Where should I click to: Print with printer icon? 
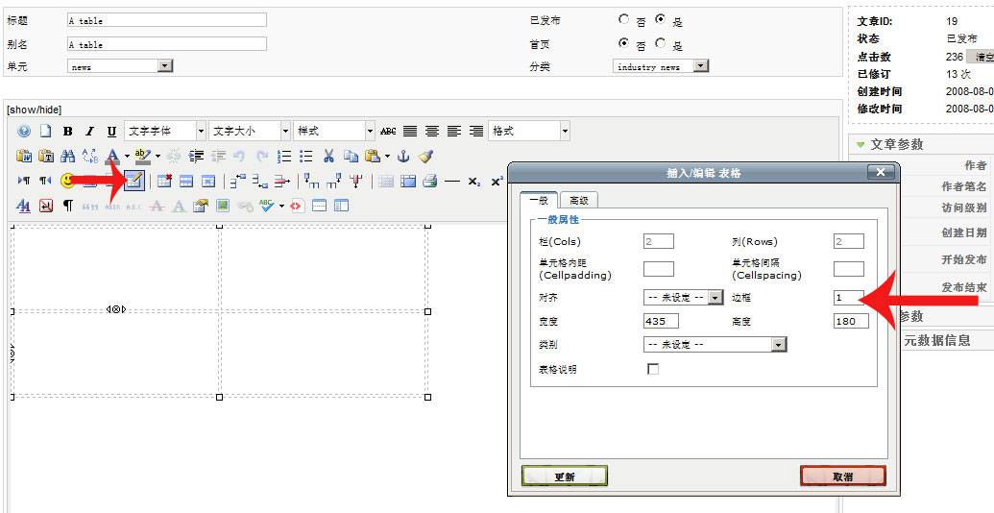430,181
